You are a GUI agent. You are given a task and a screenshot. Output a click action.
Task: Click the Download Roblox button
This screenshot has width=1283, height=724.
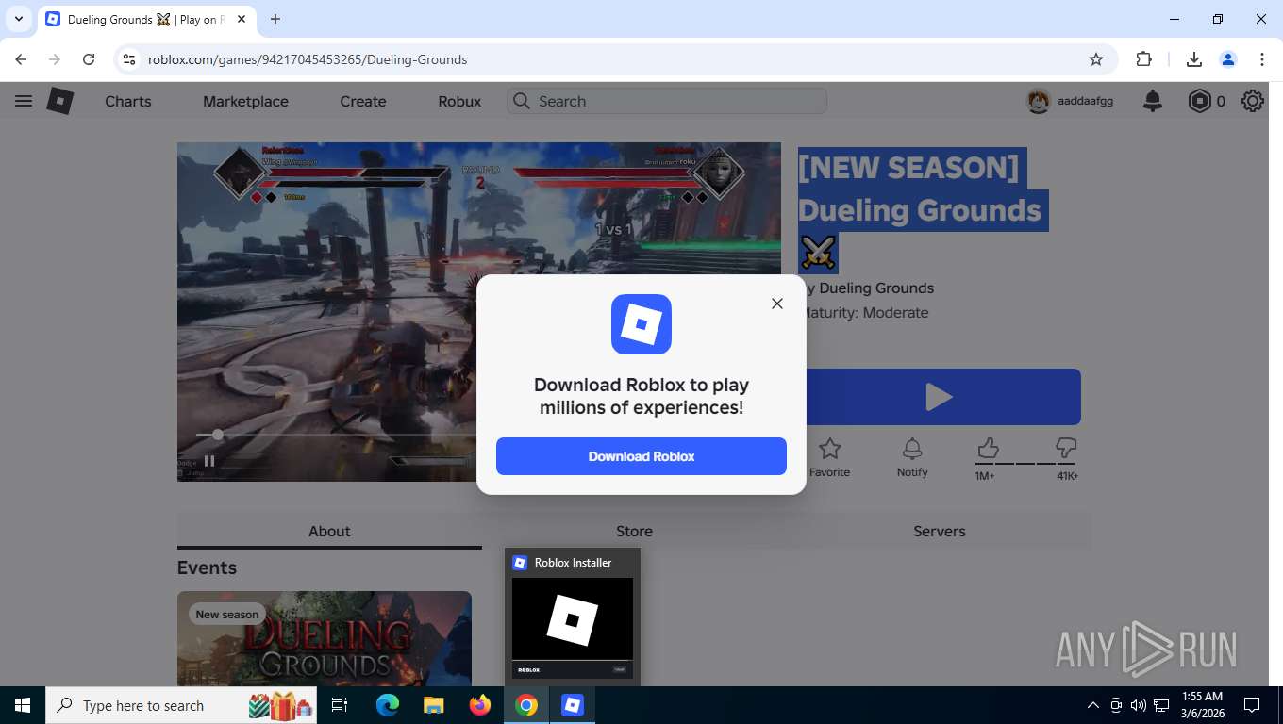641,456
